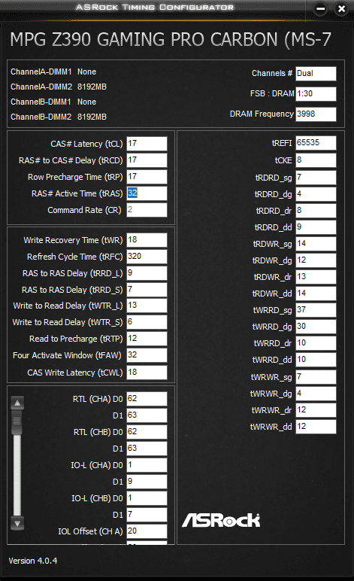Viewport: 354px width, 581px height.
Task: Click the ASRock Timing Configurator title bar text
Action: (155, 7)
